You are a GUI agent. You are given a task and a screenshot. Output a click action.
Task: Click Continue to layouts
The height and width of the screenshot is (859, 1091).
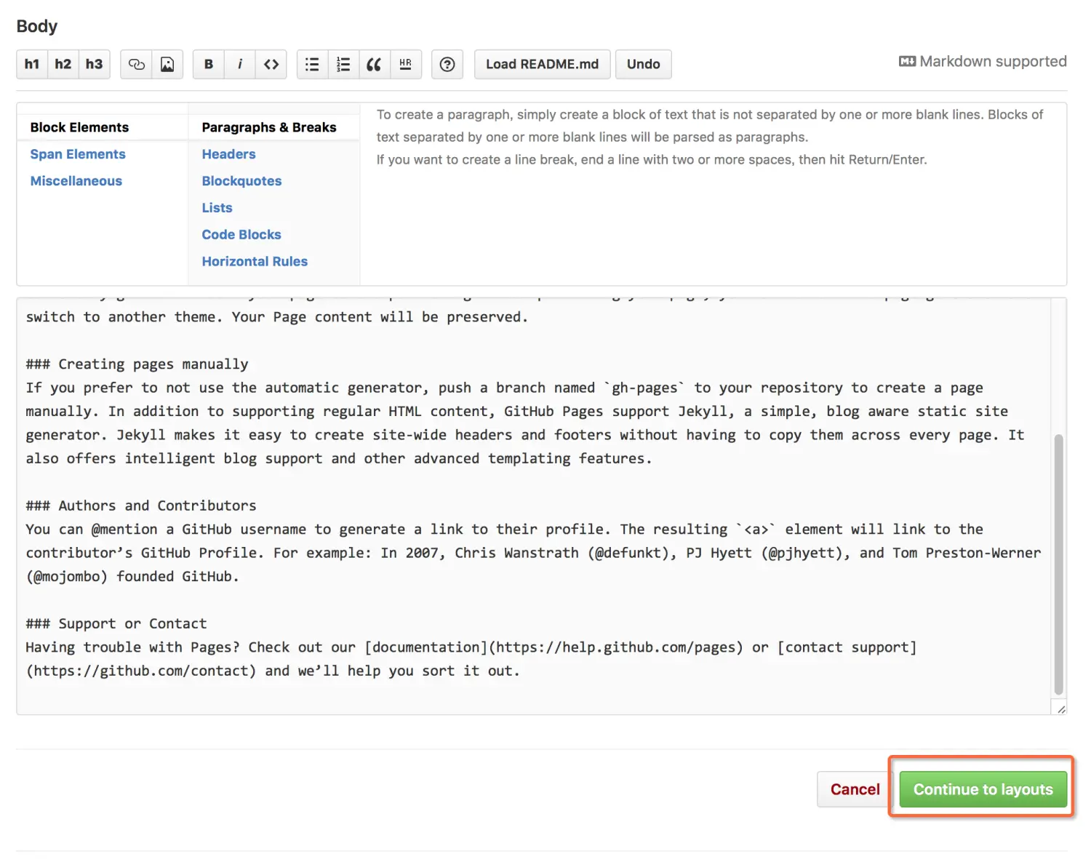click(x=983, y=789)
